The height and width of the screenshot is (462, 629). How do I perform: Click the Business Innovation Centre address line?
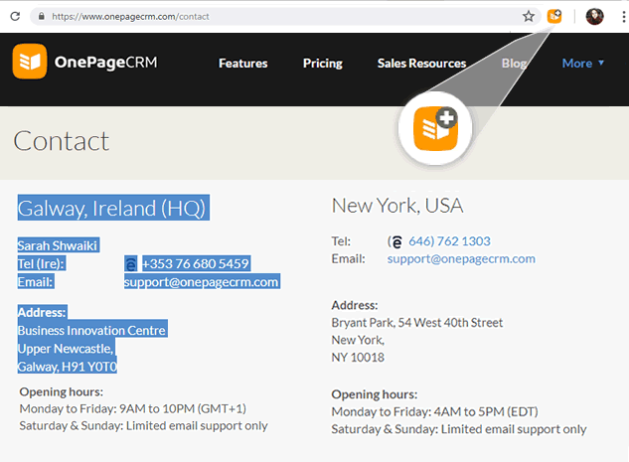click(91, 331)
